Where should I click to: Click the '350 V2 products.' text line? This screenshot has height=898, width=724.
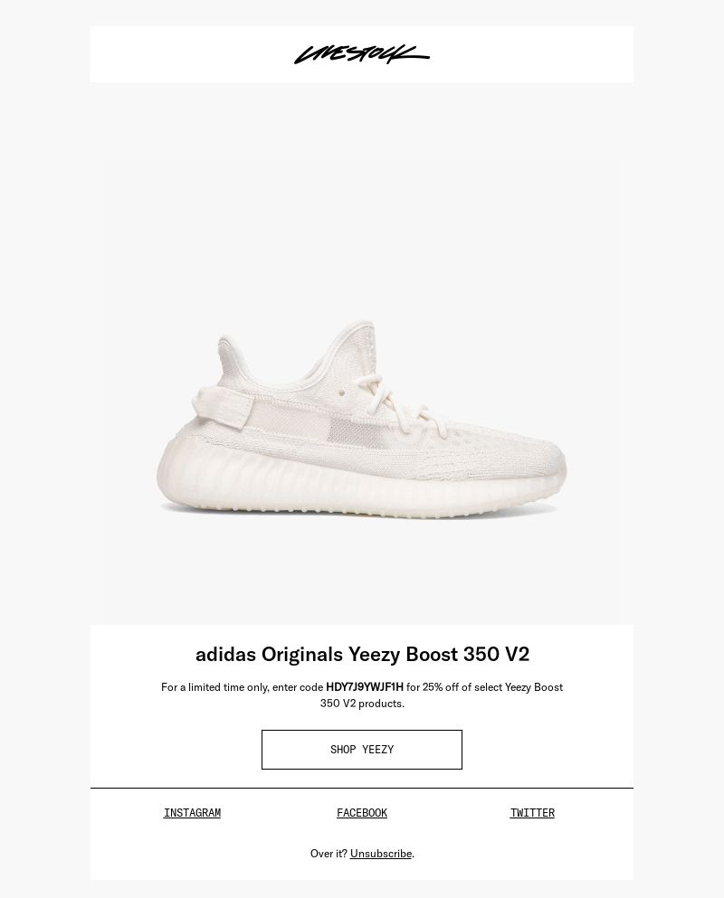pos(362,703)
